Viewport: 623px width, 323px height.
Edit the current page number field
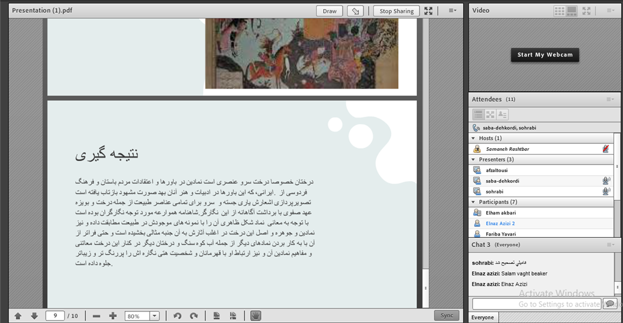[55, 316]
